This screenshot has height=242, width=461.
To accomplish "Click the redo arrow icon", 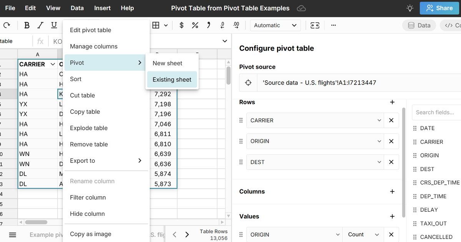I will [7, 25].
